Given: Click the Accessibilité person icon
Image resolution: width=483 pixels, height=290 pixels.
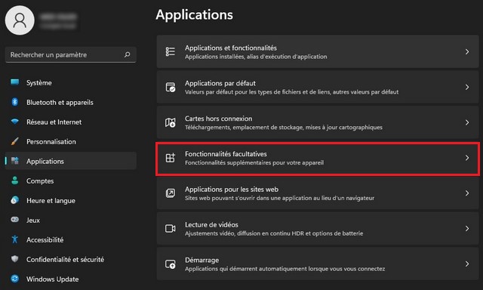Looking at the screenshot, I should coord(15,239).
